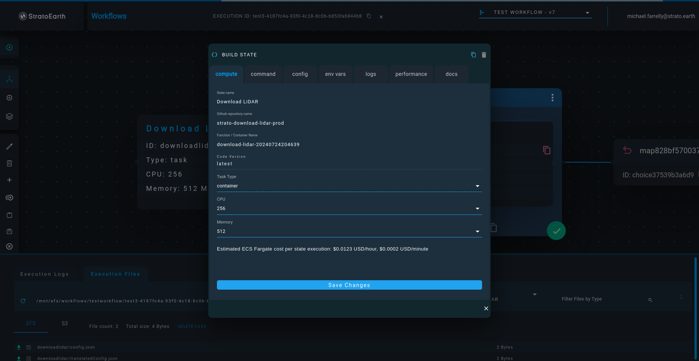Switch to the Execution Logs tab
699x361 pixels.
[44, 274]
